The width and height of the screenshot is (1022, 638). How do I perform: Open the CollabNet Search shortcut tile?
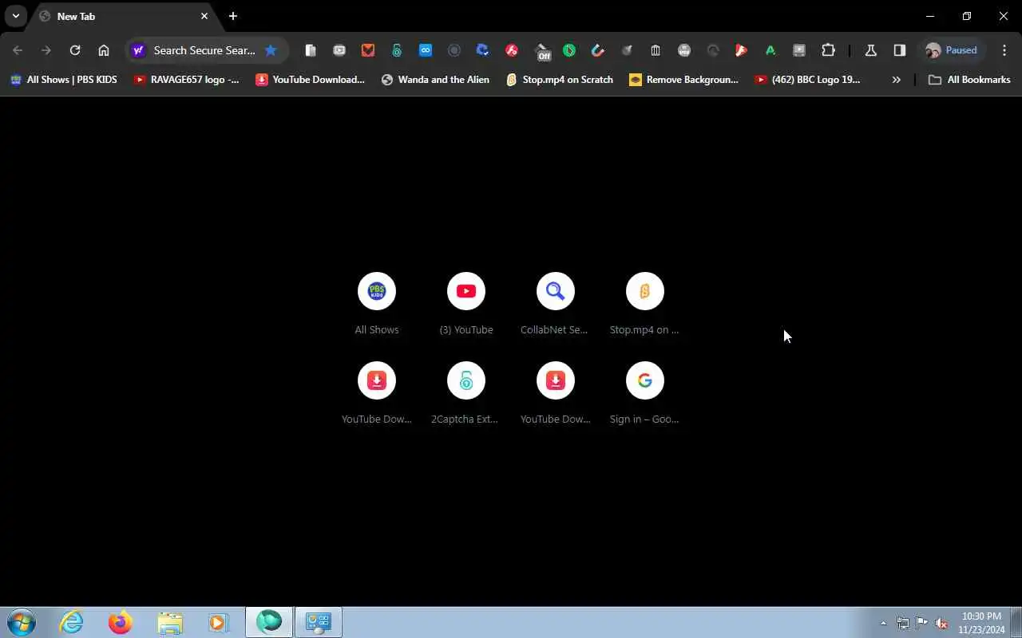pyautogui.click(x=556, y=305)
